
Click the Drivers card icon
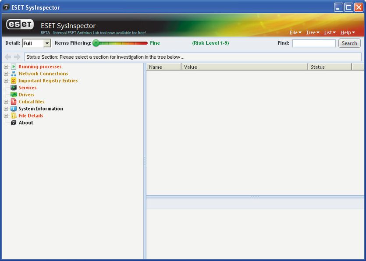coord(14,95)
